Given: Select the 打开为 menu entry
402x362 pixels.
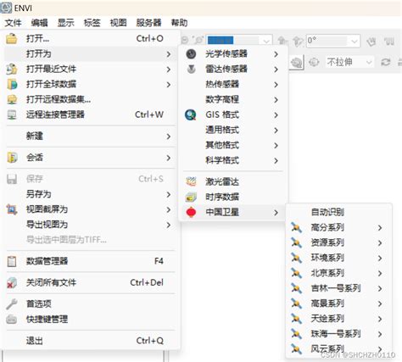Looking at the screenshot, I should pos(91,53).
